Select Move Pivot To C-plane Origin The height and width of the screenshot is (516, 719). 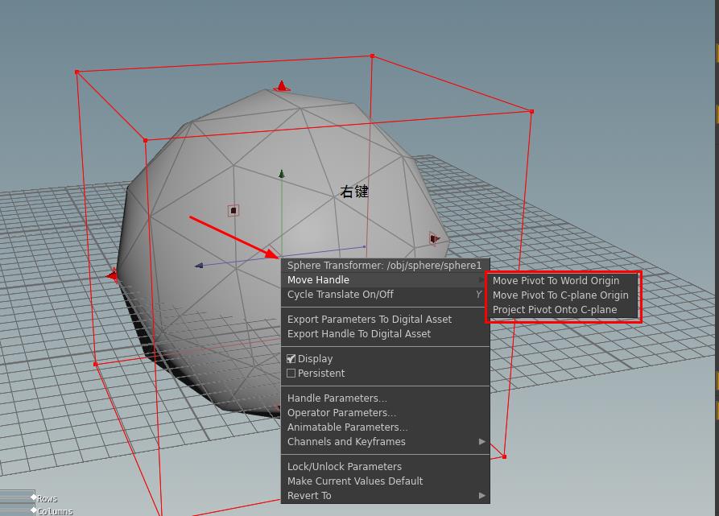562,295
